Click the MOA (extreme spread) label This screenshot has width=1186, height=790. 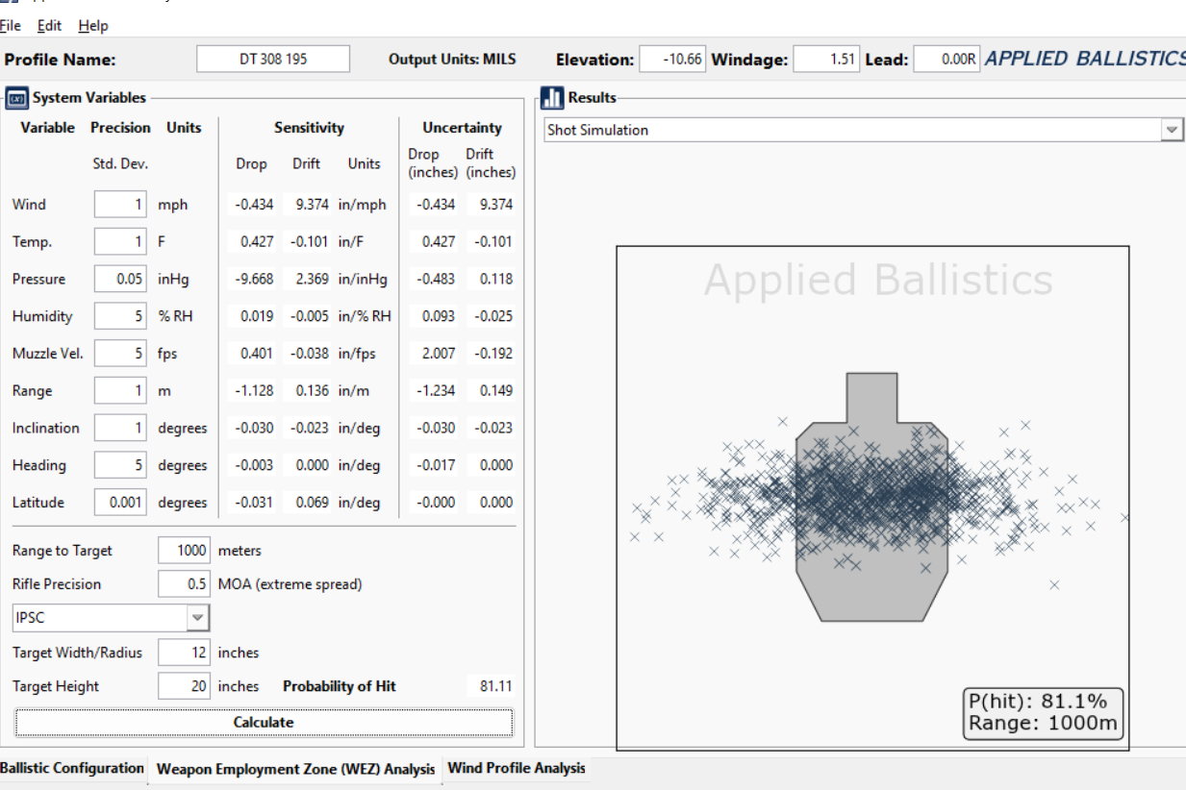(x=290, y=584)
